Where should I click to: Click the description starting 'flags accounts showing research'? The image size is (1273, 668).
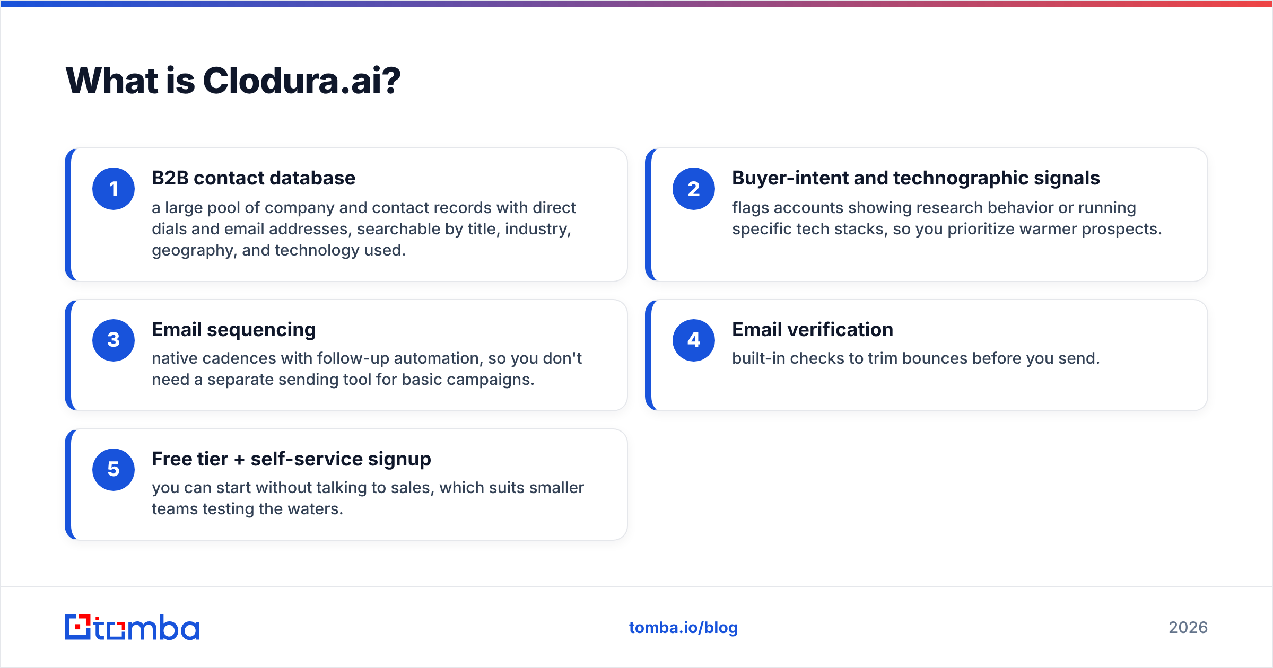tap(947, 218)
